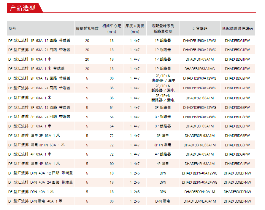Click model DF 型汇流排 DPN 40A 1 米
The height and width of the screenshot is (210, 265).
(x=31, y=192)
